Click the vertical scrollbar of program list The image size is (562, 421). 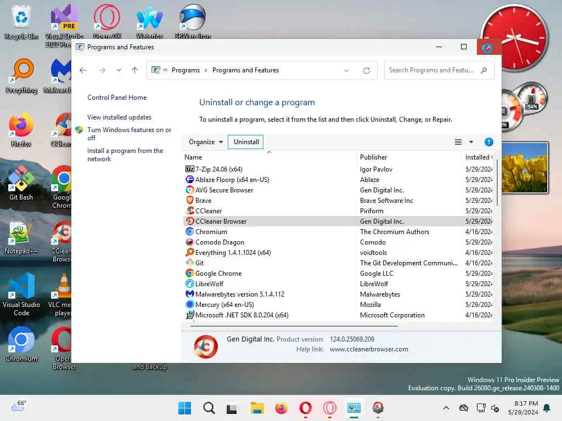pyautogui.click(x=497, y=183)
